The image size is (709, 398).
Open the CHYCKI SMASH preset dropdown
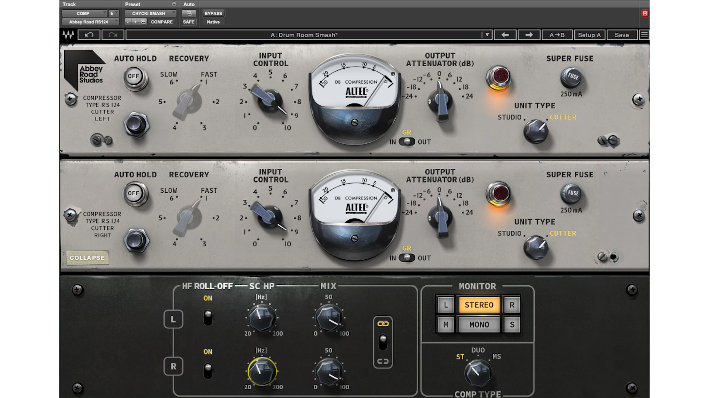click(150, 13)
